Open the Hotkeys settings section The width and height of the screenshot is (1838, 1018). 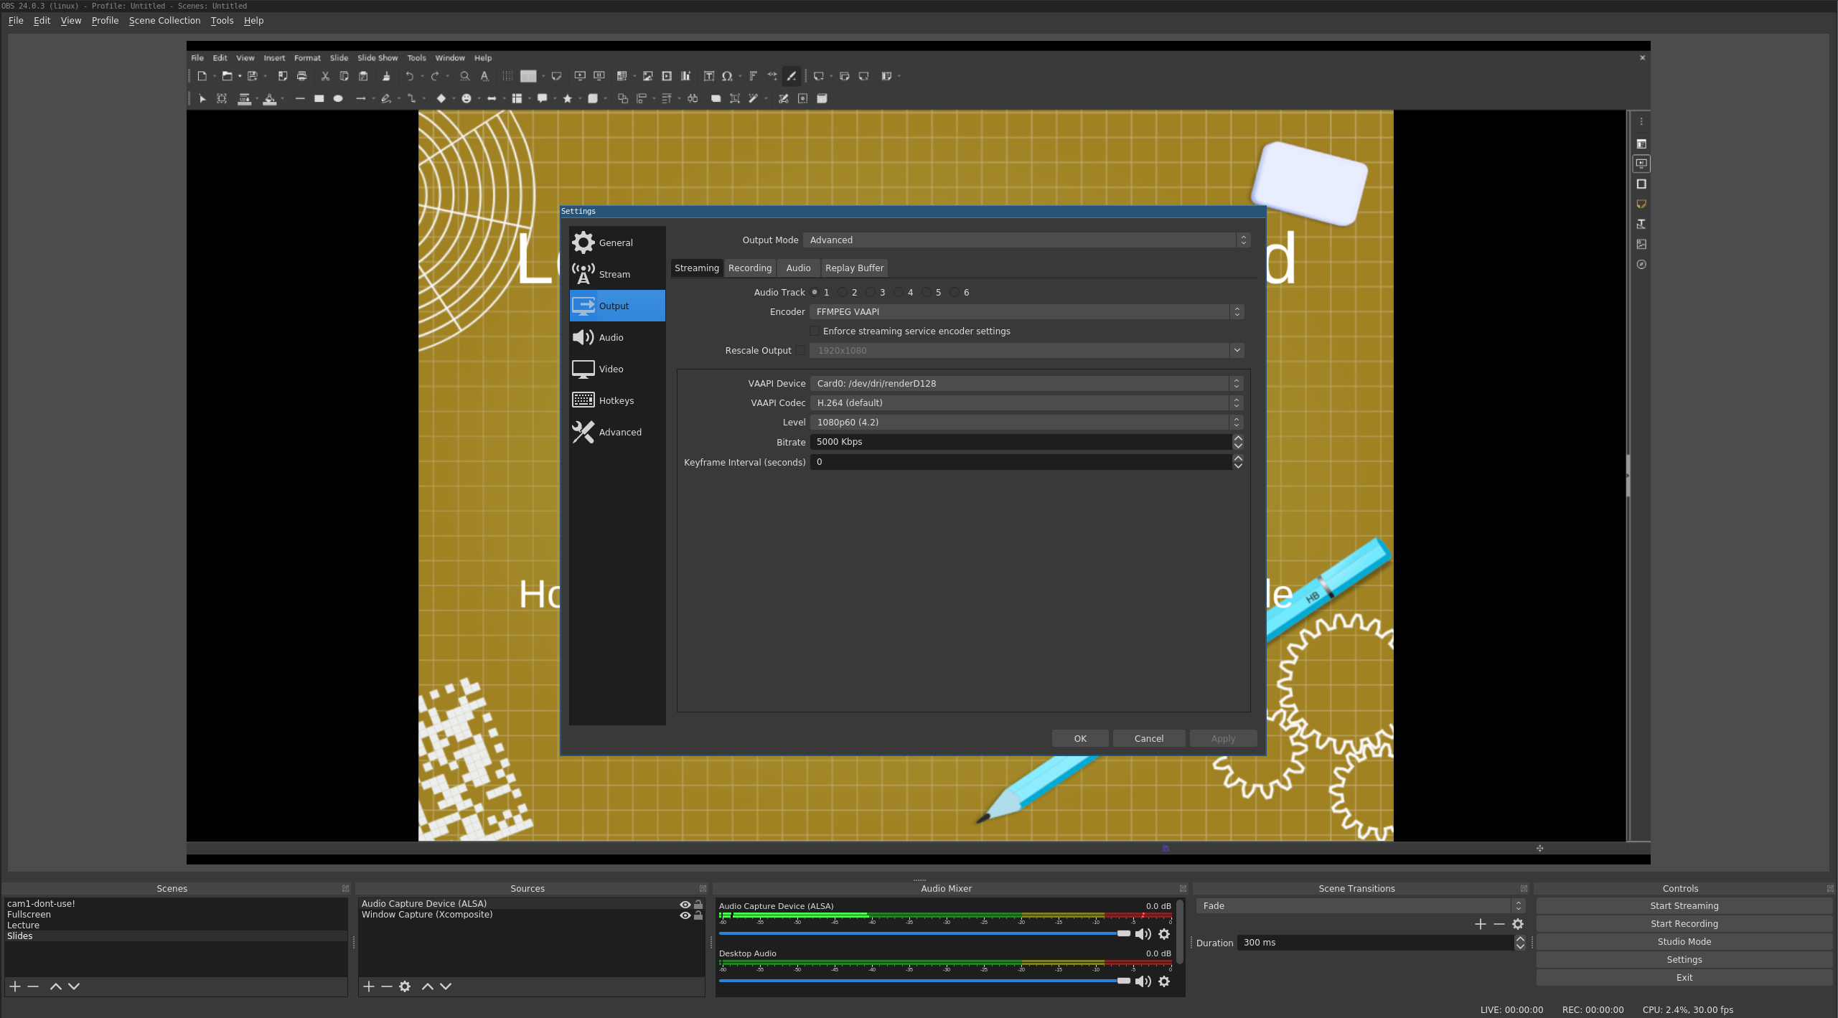pyautogui.click(x=616, y=400)
